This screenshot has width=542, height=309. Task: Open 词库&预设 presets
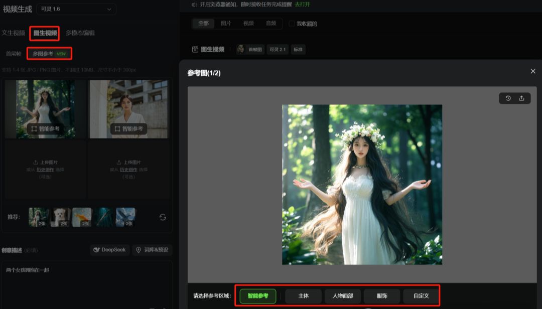pyautogui.click(x=152, y=250)
